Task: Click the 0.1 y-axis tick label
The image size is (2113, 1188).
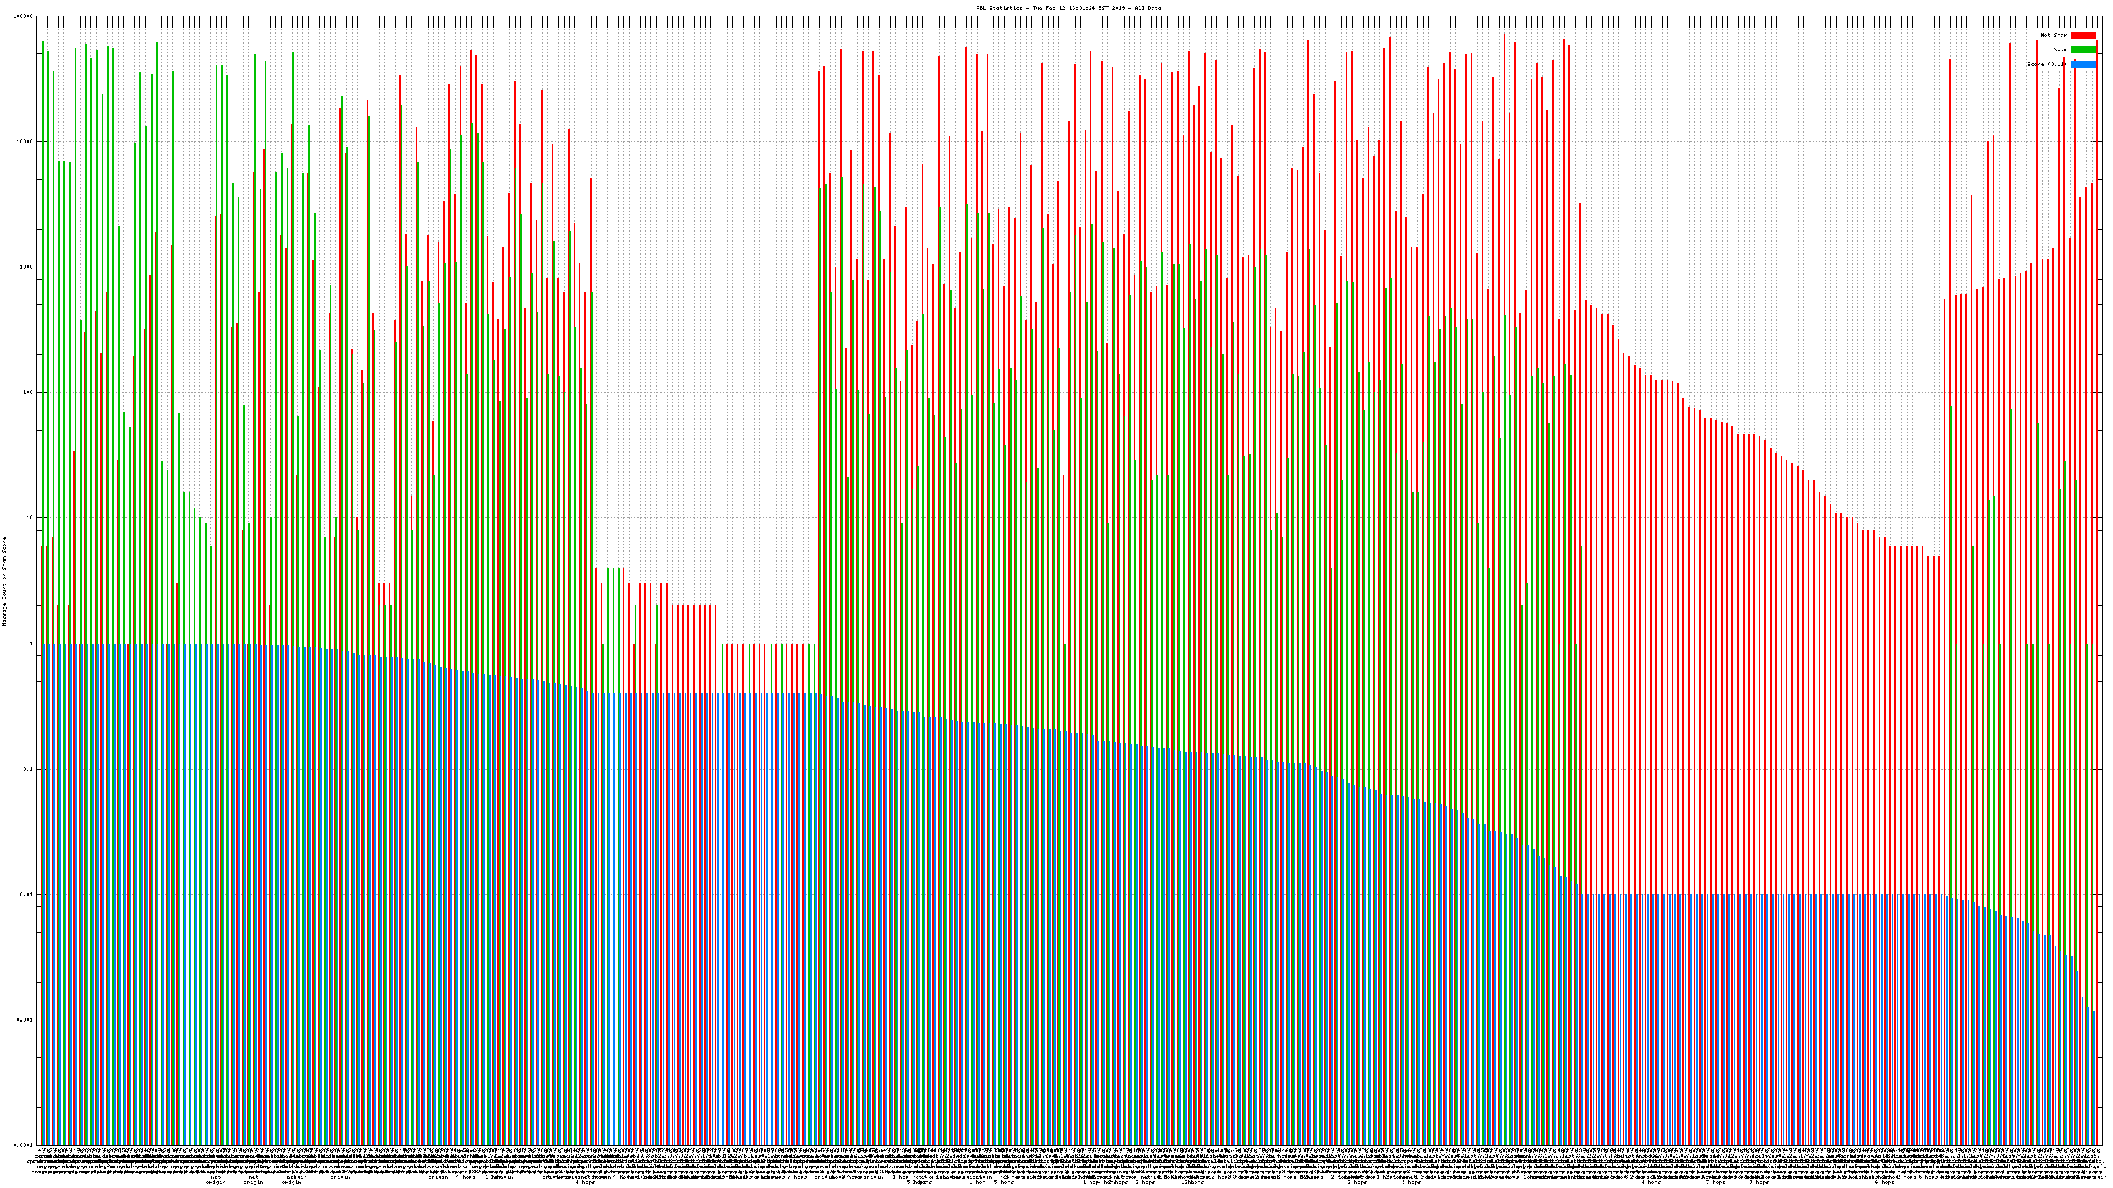Action: 28,769
